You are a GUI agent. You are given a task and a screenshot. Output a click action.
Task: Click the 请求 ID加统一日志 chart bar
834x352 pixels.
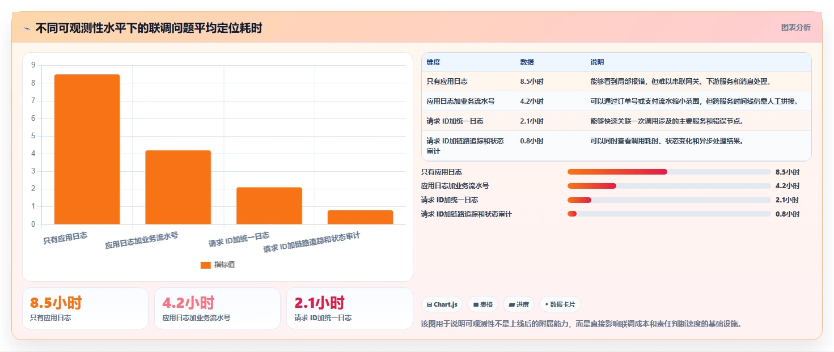click(x=269, y=206)
